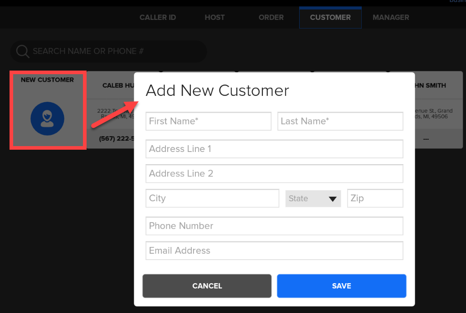Click the magnifying glass search icon
This screenshot has width=466, height=313.
click(x=22, y=52)
